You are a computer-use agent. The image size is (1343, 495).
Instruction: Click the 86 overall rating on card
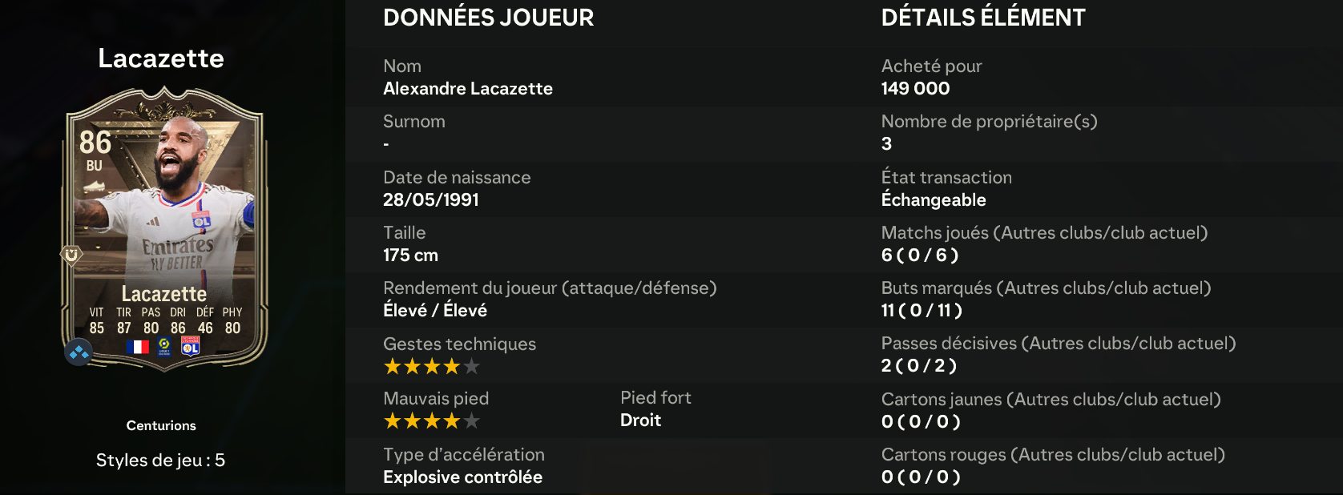(95, 143)
